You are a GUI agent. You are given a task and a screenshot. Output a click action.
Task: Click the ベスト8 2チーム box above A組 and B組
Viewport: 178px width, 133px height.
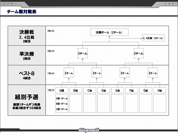[69, 73]
